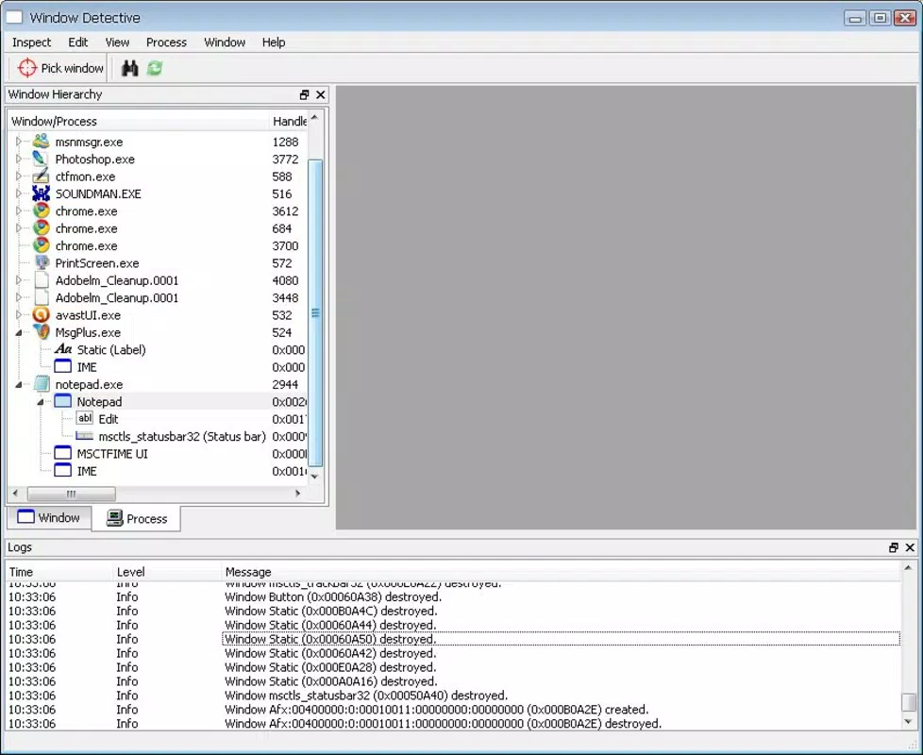Switch to the Process tab
Viewport: 923px width, 755px height.
pos(137,518)
